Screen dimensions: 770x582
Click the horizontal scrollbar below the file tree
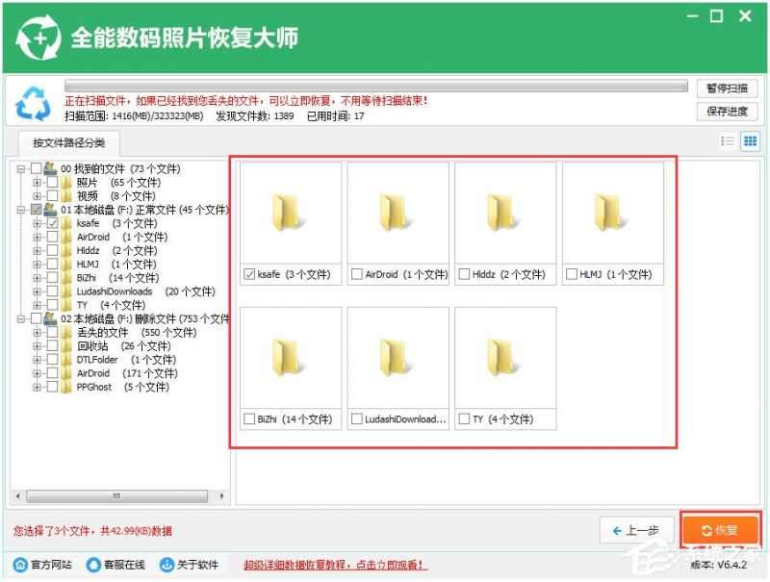115,494
